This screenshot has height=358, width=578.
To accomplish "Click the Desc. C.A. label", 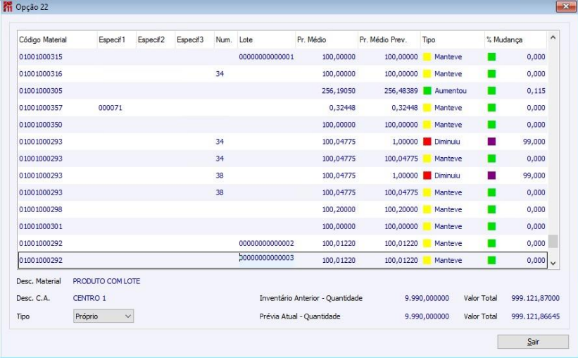I will (33, 298).
